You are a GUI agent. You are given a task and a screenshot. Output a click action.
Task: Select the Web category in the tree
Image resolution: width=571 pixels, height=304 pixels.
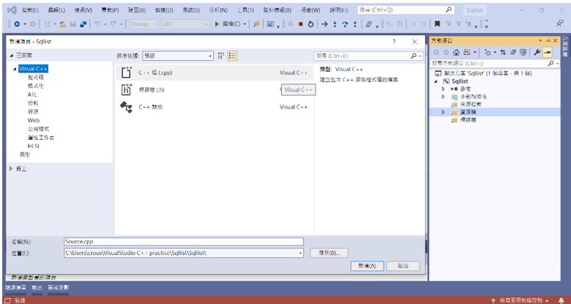click(x=33, y=120)
